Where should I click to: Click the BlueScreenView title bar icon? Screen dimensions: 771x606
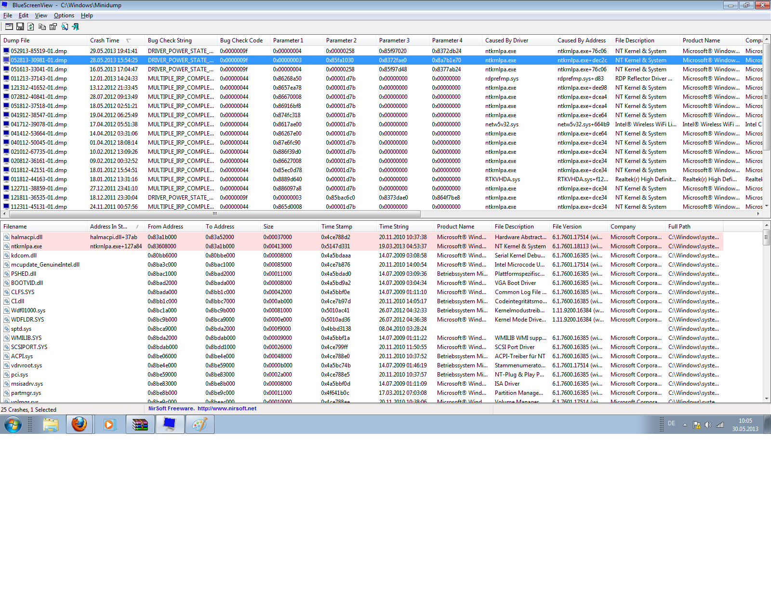[5, 5]
